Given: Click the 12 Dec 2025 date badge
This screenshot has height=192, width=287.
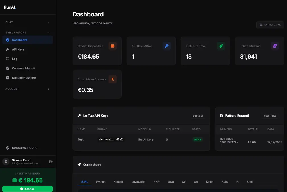Looking at the screenshot, I should 270,25.
